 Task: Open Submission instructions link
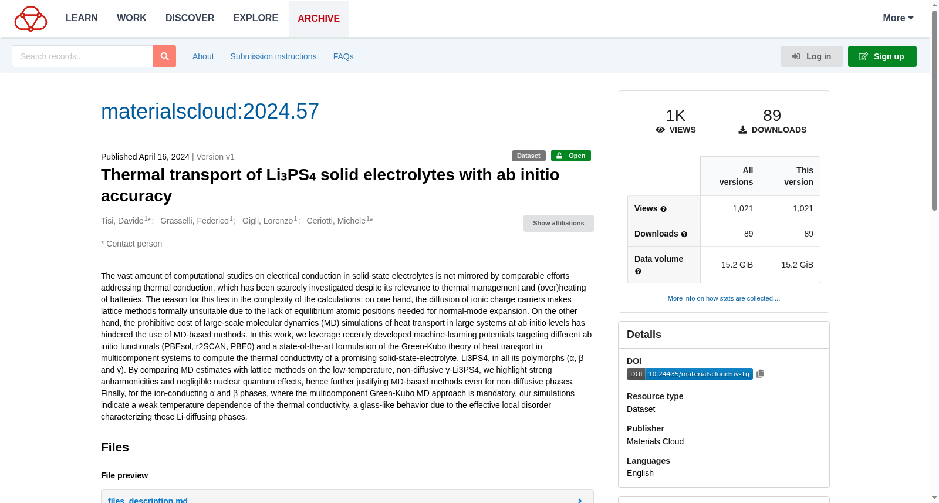click(273, 56)
